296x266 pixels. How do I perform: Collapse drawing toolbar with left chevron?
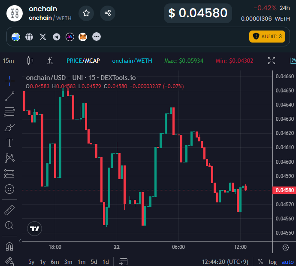point(20,241)
